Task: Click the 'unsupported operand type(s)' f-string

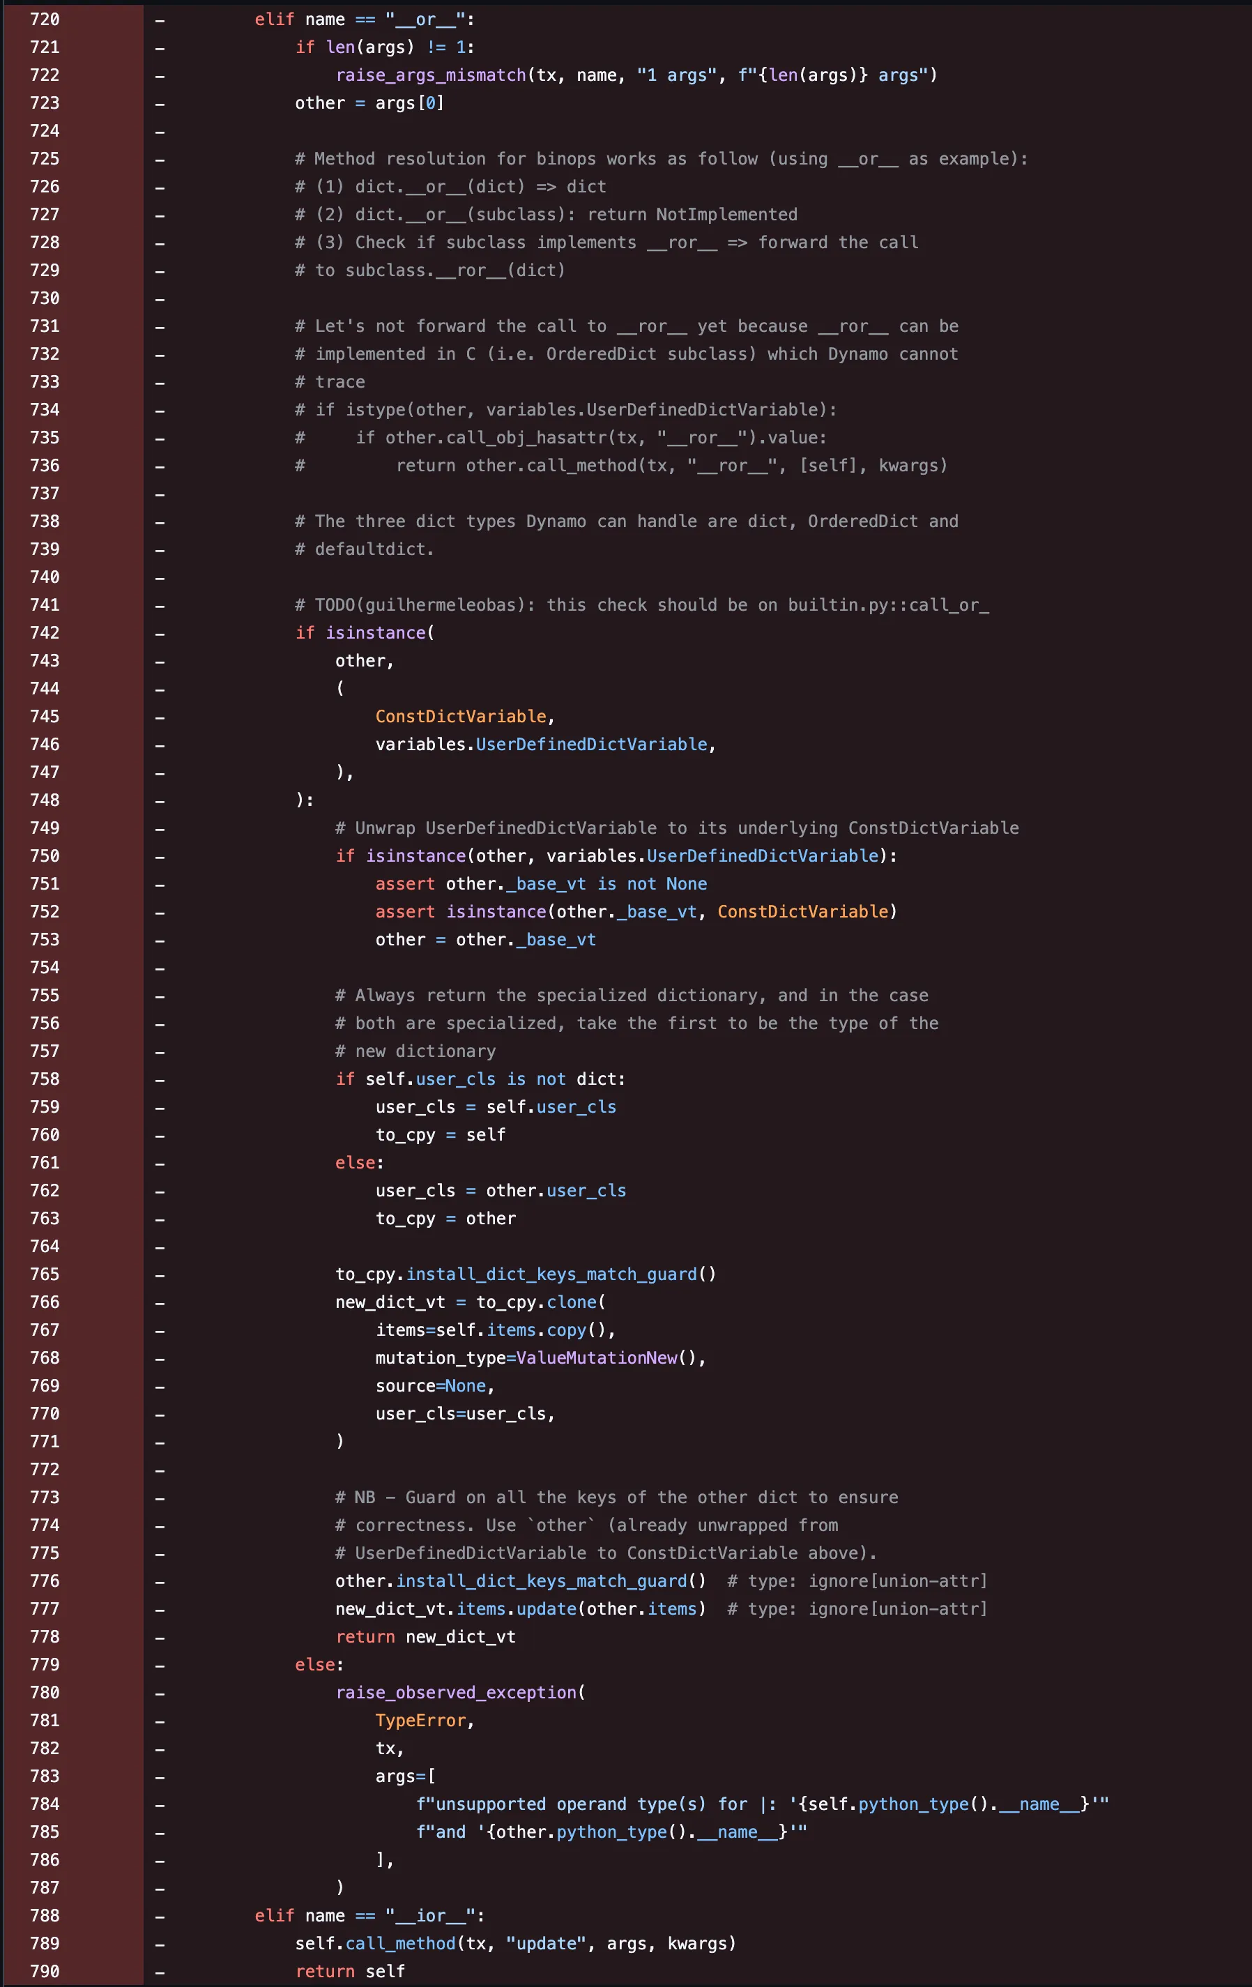Action: pyautogui.click(x=763, y=1804)
